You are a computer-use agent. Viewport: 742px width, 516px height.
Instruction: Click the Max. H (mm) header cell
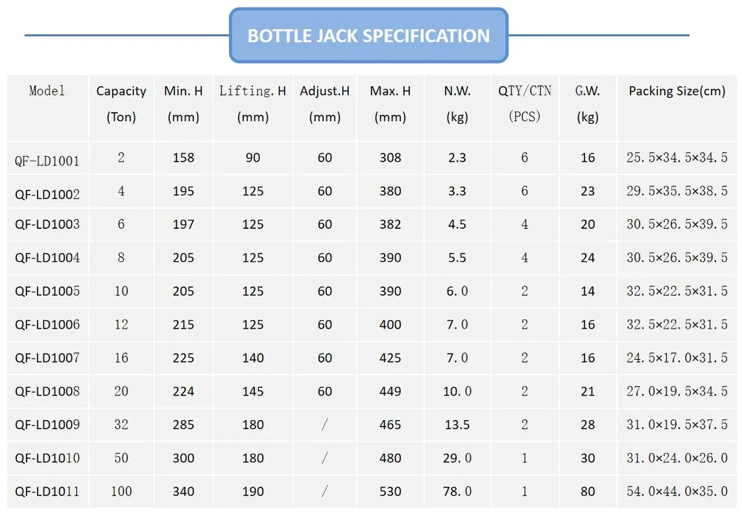(x=390, y=104)
